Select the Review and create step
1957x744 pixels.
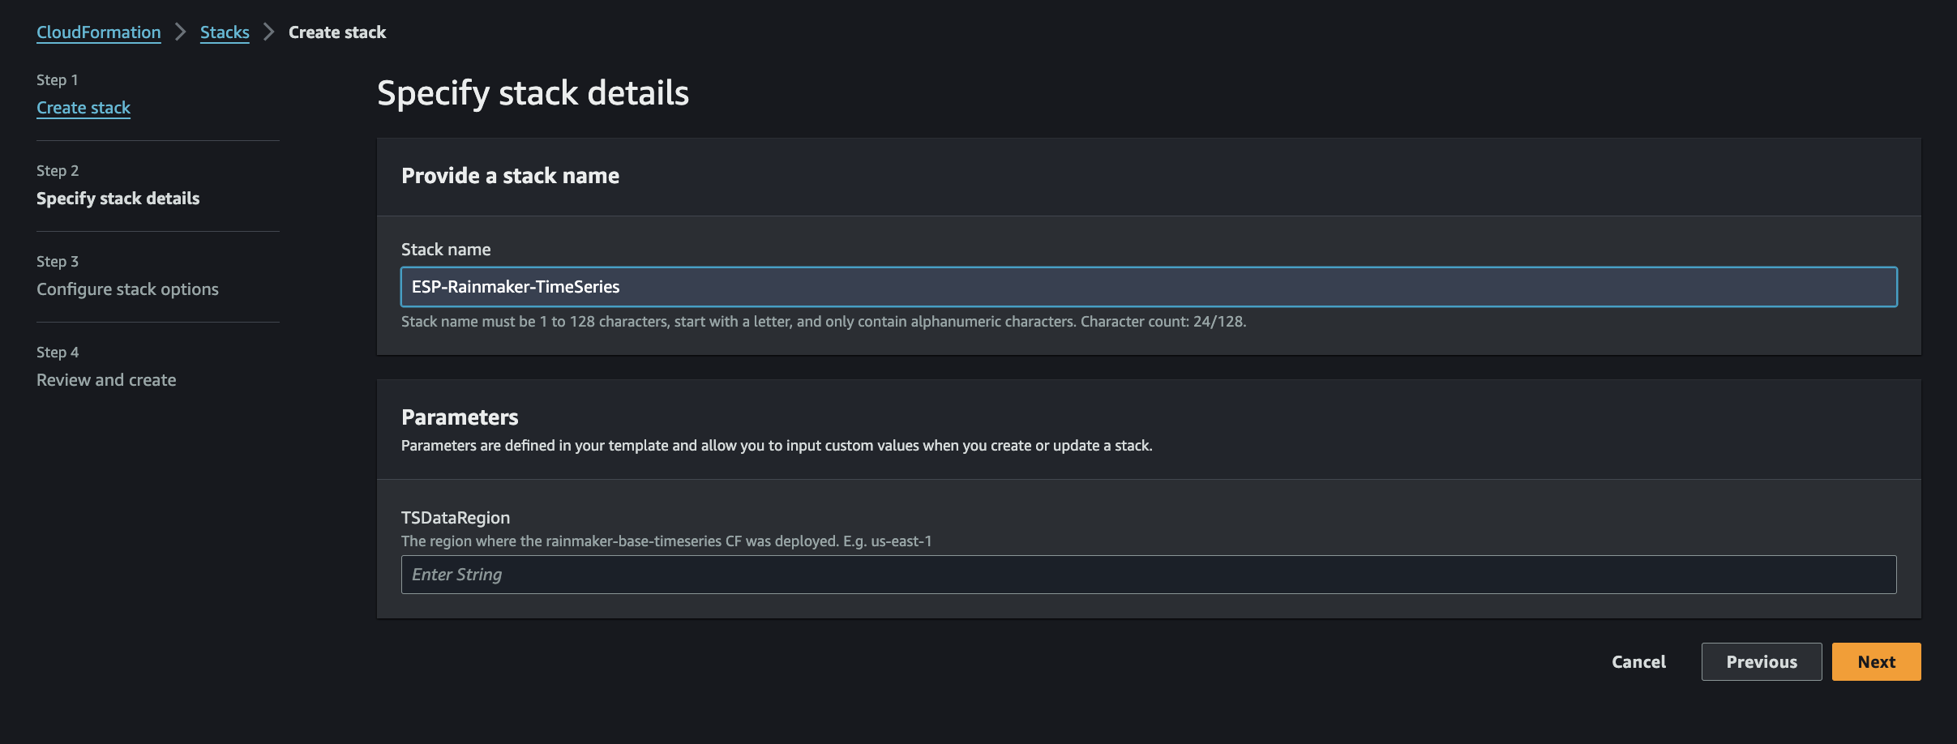tap(106, 380)
